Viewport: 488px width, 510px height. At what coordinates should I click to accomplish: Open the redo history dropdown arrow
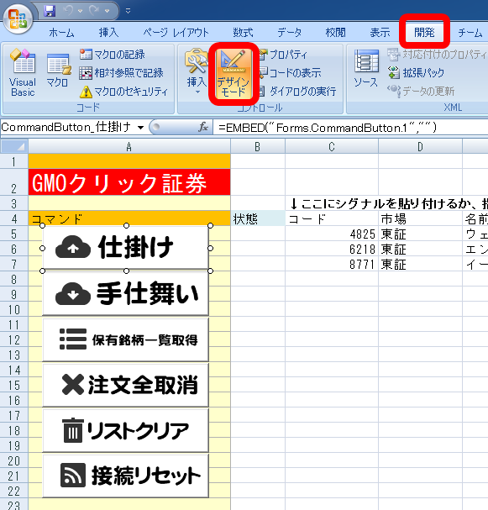pos(107,11)
